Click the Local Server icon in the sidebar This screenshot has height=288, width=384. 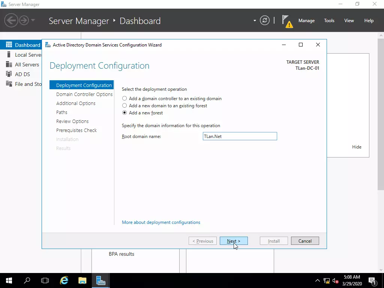point(9,54)
